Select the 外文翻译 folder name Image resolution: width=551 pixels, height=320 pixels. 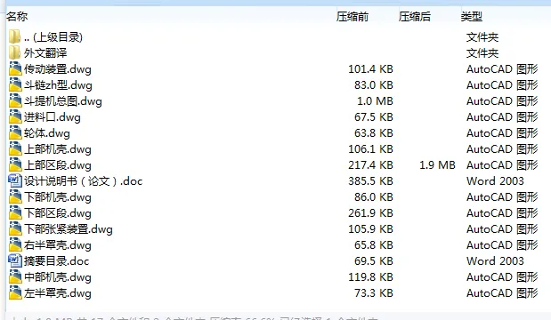coord(45,53)
